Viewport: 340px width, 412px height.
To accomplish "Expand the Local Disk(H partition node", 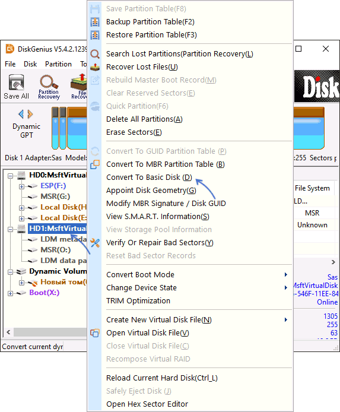I will coord(21,208).
